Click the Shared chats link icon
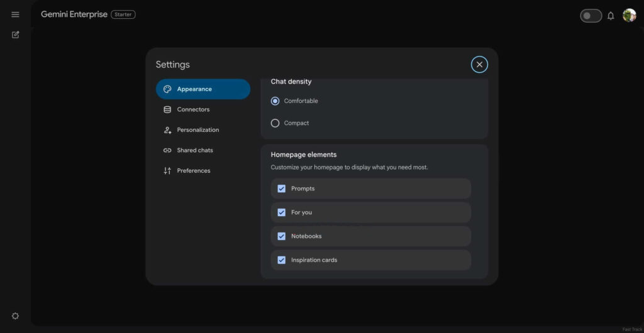 click(167, 150)
